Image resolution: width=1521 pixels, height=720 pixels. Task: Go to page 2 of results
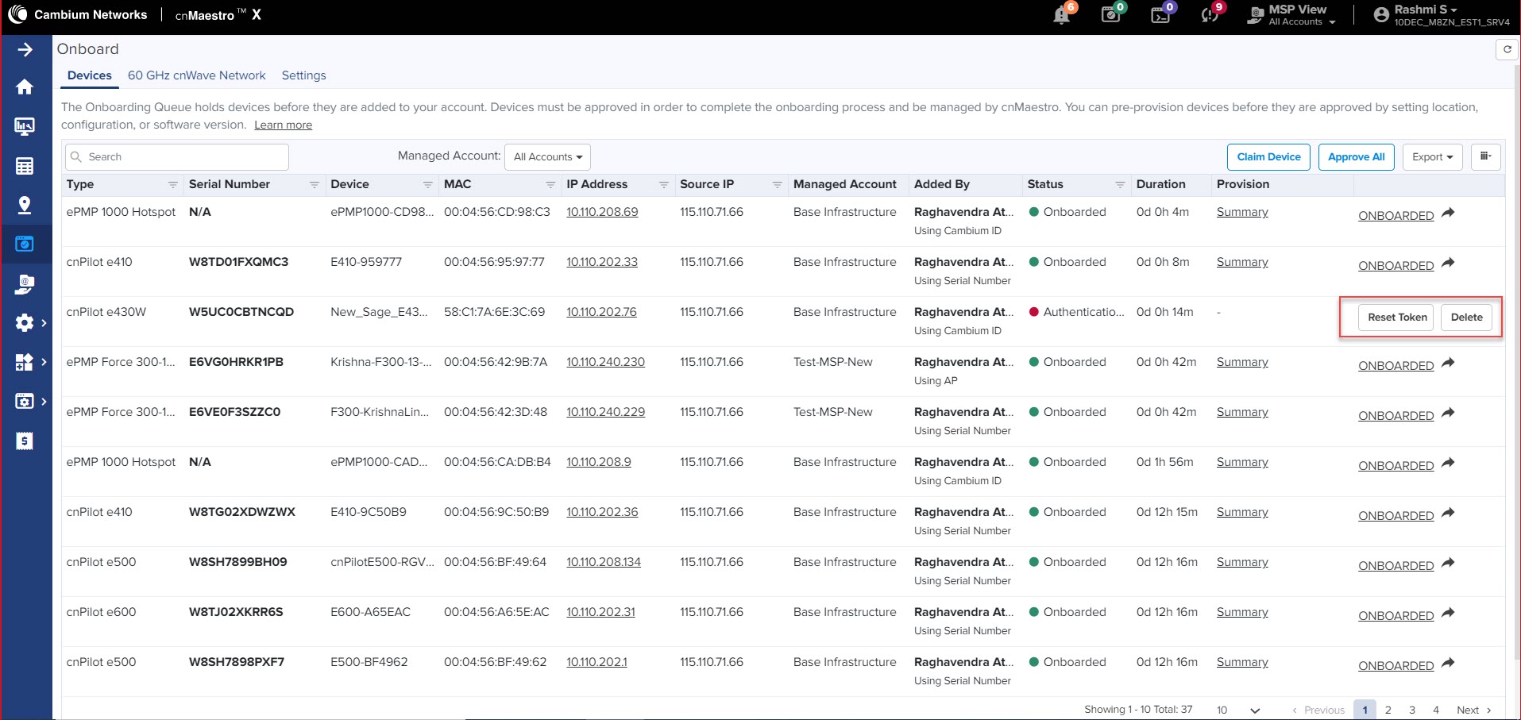point(1388,710)
